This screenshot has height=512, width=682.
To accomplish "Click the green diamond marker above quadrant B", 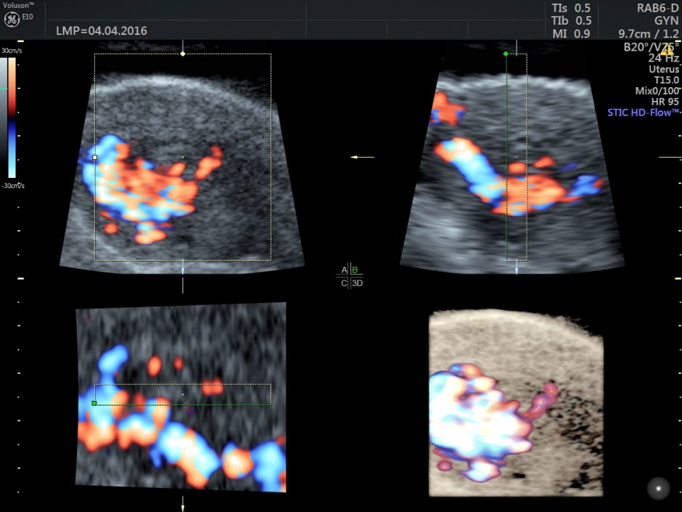I will (506, 54).
